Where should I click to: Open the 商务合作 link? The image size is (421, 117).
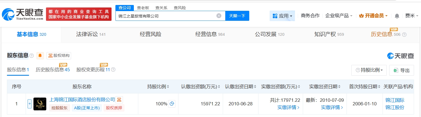click(x=310, y=16)
